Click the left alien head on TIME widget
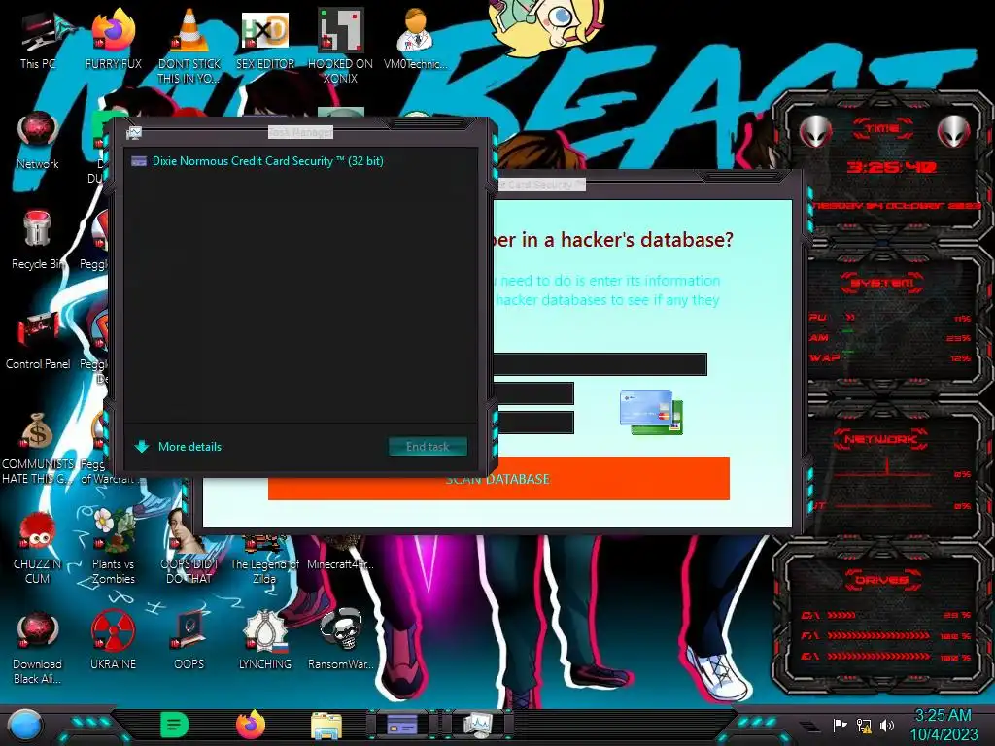Image resolution: width=995 pixels, height=746 pixels. tap(816, 132)
